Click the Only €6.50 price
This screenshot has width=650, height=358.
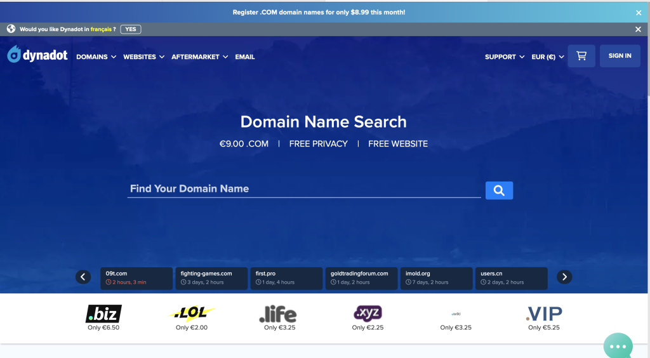point(103,328)
